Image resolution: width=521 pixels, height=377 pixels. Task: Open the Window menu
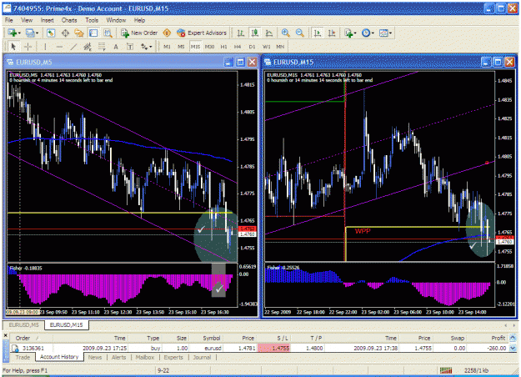coord(116,20)
